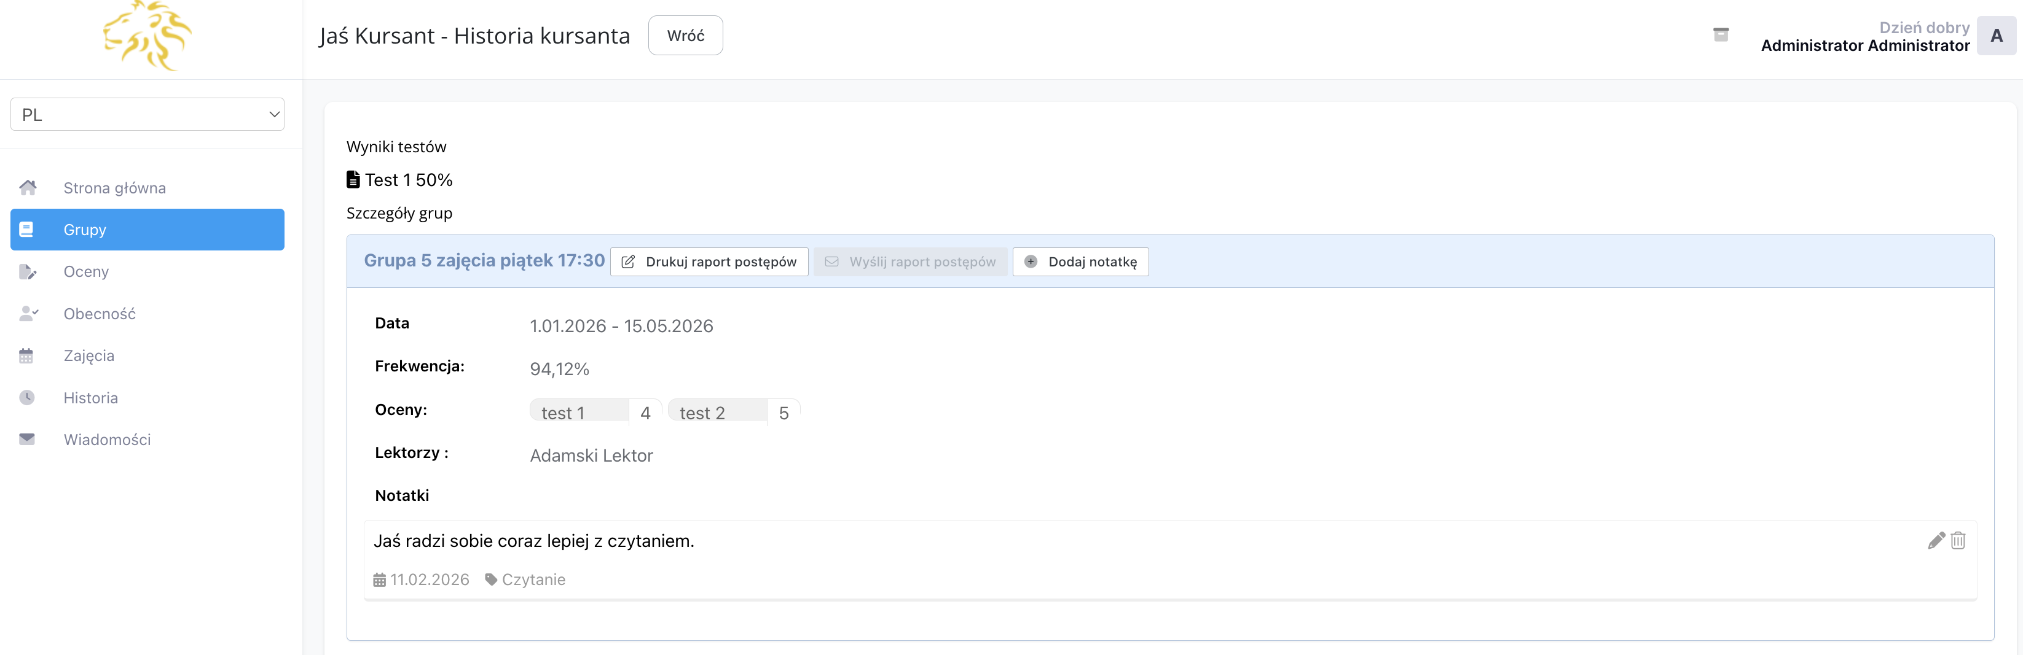Click the clock icon beside Historia
This screenshot has height=655, width=2023.
click(x=28, y=398)
